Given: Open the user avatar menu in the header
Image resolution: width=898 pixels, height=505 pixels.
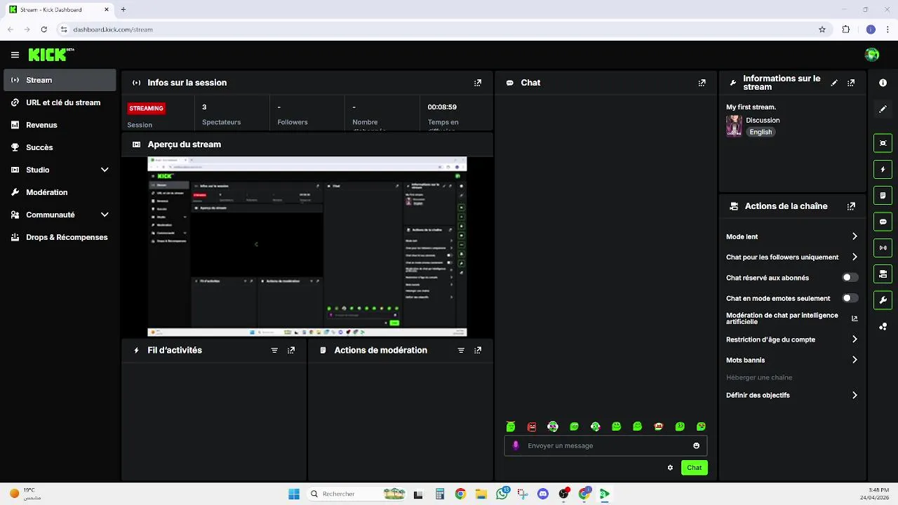Looking at the screenshot, I should point(872,55).
